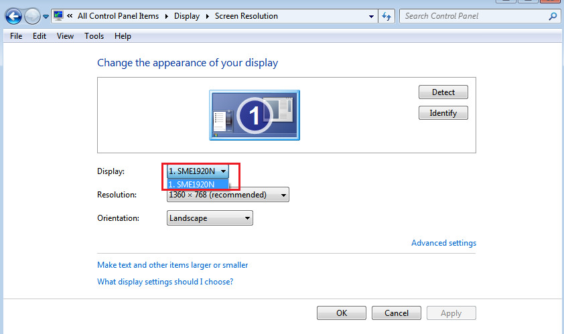Expand the Orientation Landscape dropdown
The height and width of the screenshot is (334, 564).
pos(210,218)
